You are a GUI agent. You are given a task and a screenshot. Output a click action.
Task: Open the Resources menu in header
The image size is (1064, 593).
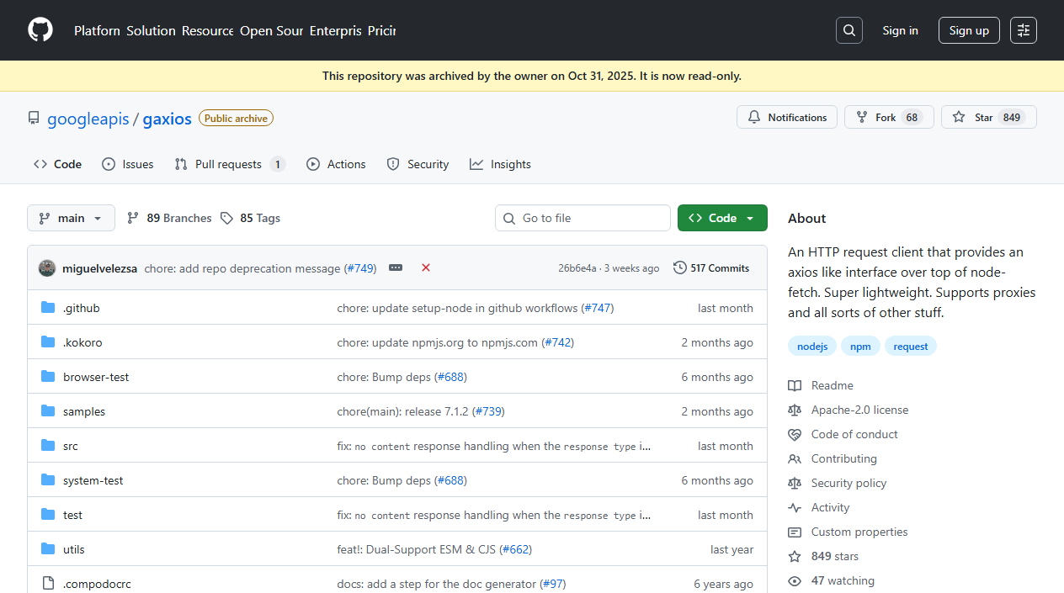pos(208,30)
